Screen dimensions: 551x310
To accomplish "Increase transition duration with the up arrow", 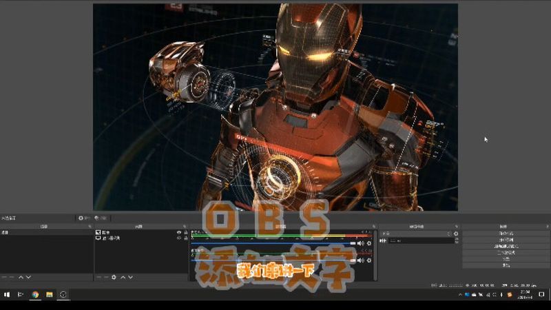I will point(457,239).
